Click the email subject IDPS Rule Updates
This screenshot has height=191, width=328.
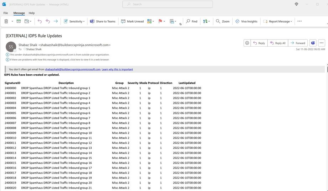click(x=34, y=36)
